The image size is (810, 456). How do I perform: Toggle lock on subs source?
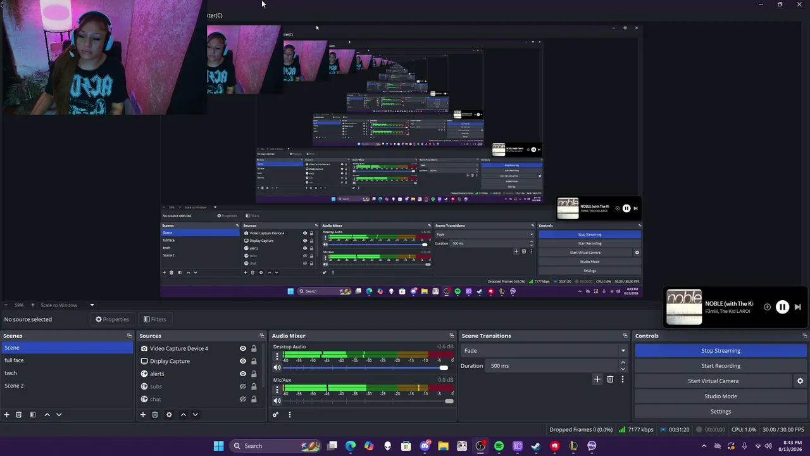[x=254, y=386]
